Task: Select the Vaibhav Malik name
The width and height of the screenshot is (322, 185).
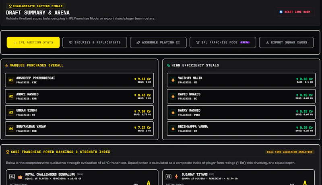Action: 190,78
